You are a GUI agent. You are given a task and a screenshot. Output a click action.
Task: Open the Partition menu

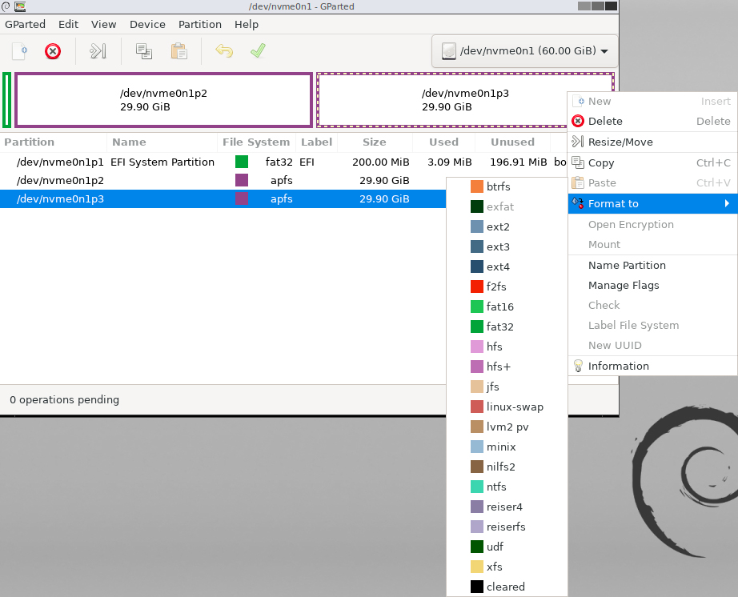click(x=199, y=25)
